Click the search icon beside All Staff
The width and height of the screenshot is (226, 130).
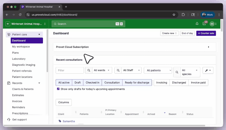[x=118, y=70]
